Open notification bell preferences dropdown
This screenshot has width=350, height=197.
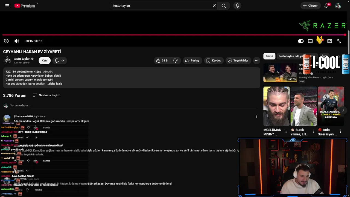[60, 60]
